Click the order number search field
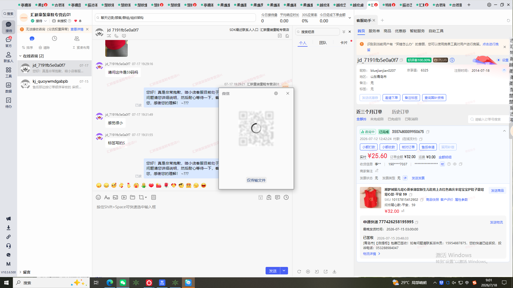513x288 pixels. 488,119
